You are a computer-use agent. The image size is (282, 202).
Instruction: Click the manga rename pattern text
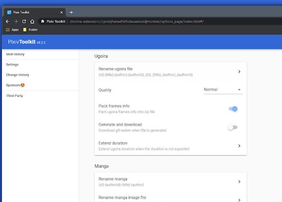tap(121, 185)
